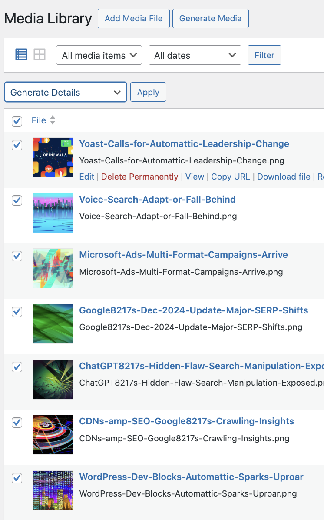Image resolution: width=324 pixels, height=520 pixels.
Task: Uncheck Google8217s-Dec-2024-Update row checkbox
Action: [x=17, y=311]
